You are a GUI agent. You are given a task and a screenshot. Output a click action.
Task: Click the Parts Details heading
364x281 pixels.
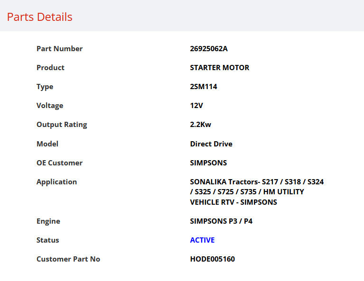(40, 17)
